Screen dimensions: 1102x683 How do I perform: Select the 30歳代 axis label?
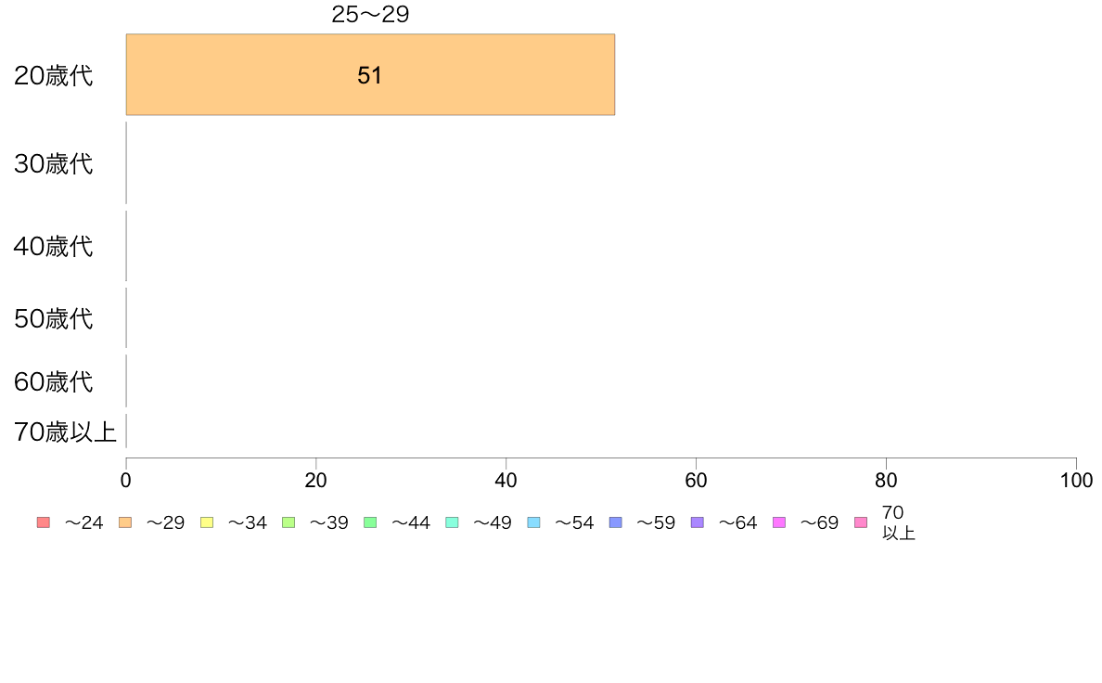(54, 164)
